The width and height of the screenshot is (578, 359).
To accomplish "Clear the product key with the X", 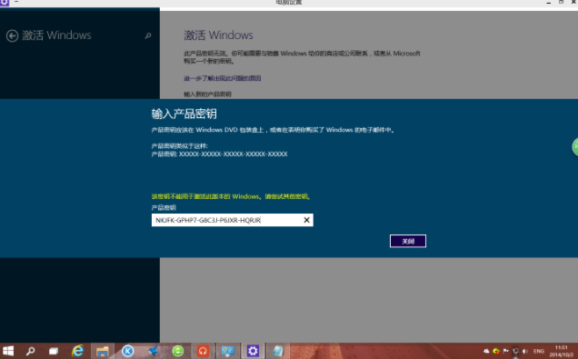I will 306,220.
